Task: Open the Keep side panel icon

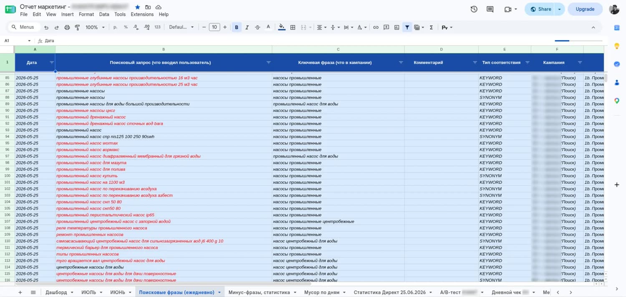Action: pyautogui.click(x=617, y=46)
